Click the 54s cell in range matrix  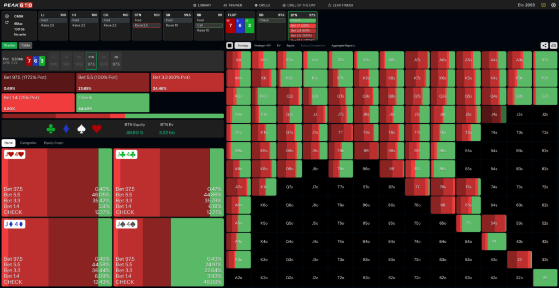[x=493, y=224]
